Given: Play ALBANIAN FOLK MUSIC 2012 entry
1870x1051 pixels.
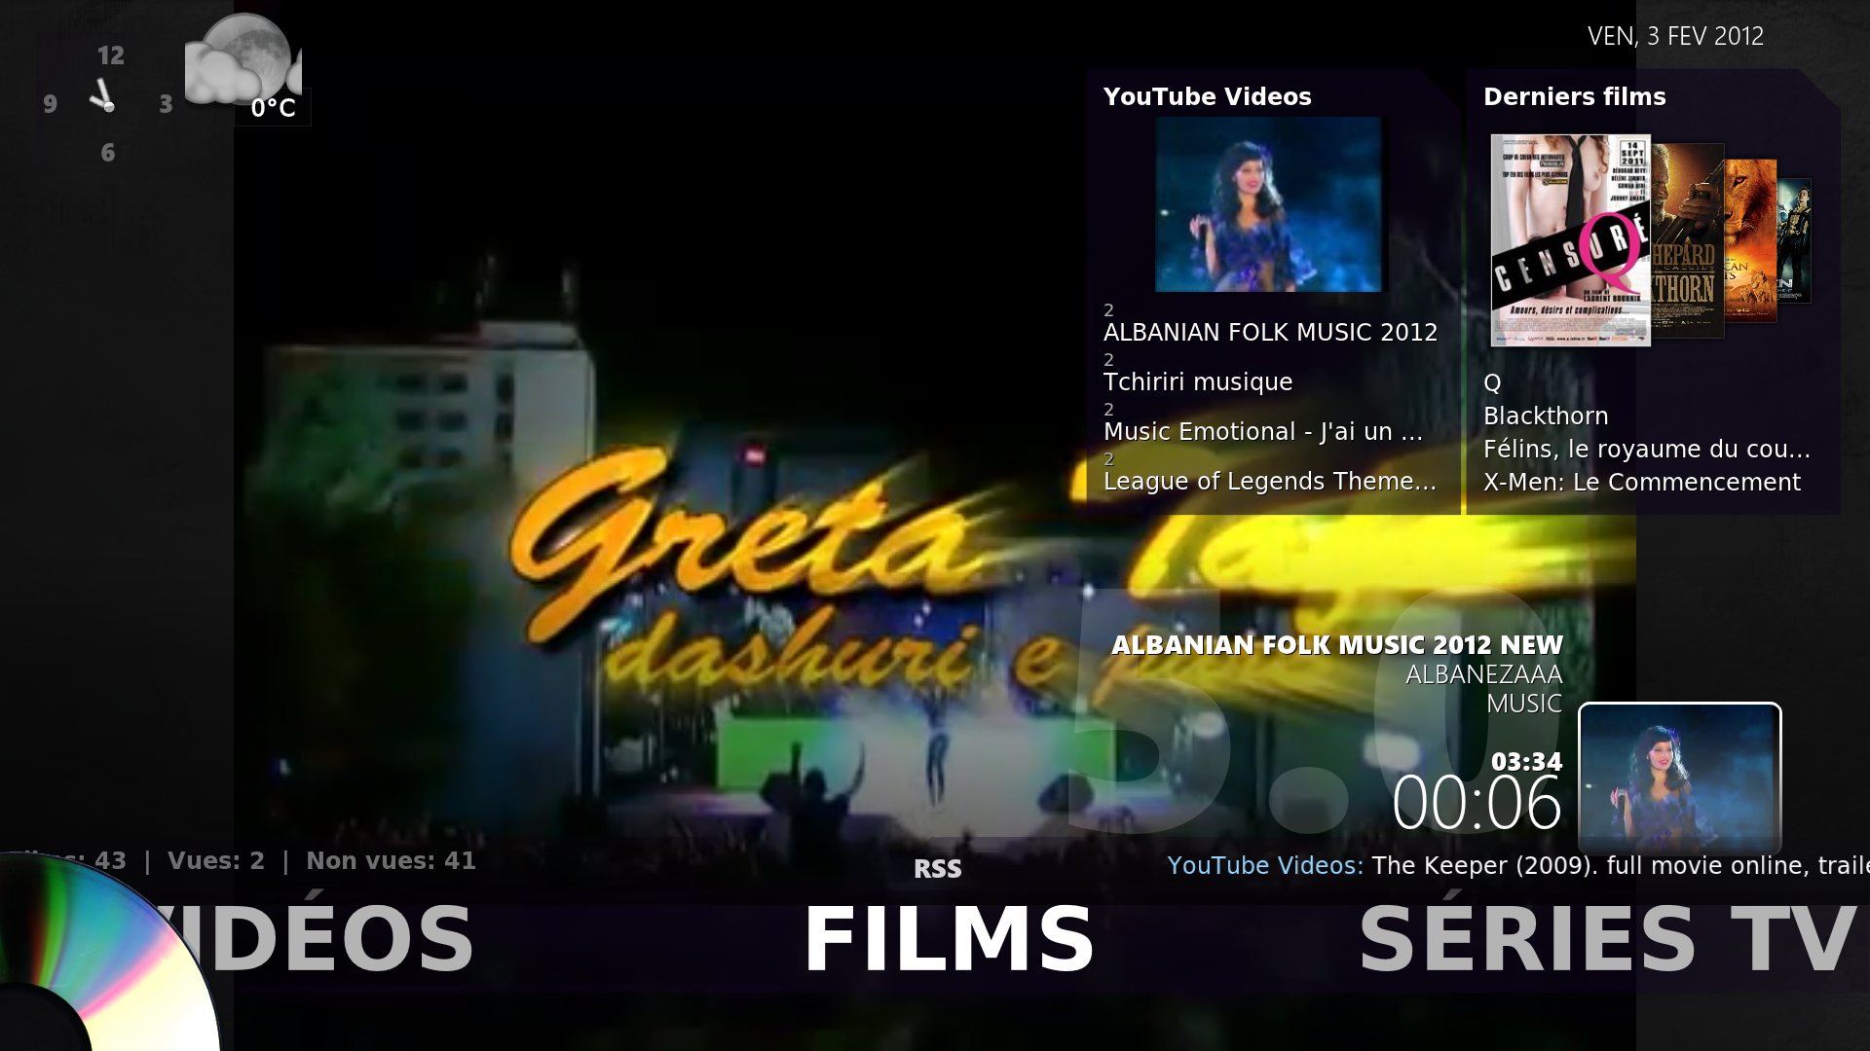Looking at the screenshot, I should (x=1270, y=332).
